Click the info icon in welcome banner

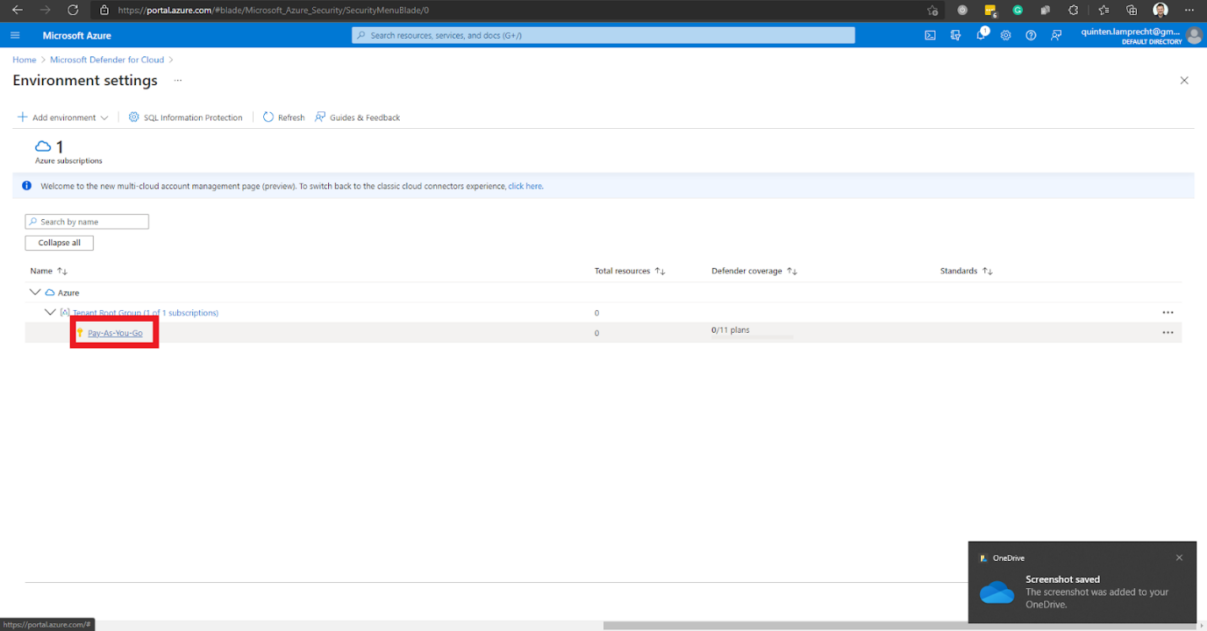(26, 186)
